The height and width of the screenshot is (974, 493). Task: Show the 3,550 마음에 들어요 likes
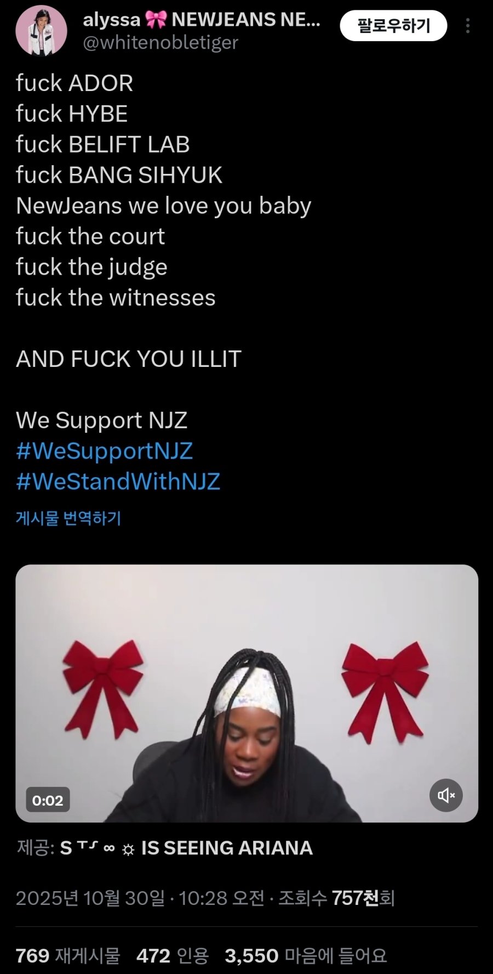306,956
